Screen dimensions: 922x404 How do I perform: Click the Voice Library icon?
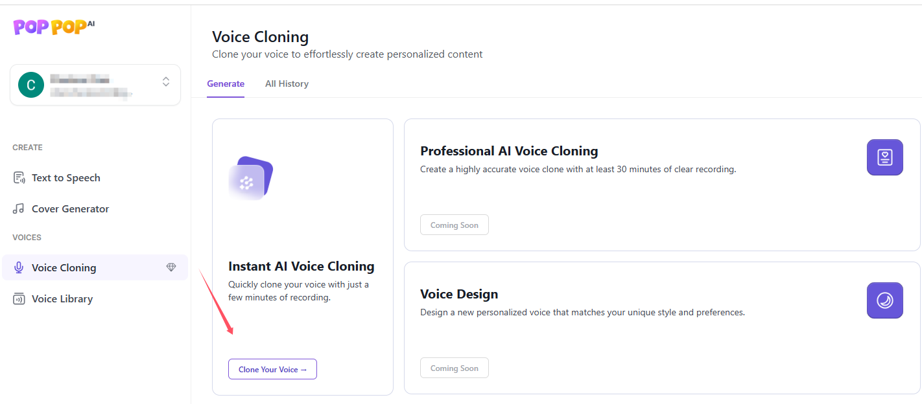(19, 299)
